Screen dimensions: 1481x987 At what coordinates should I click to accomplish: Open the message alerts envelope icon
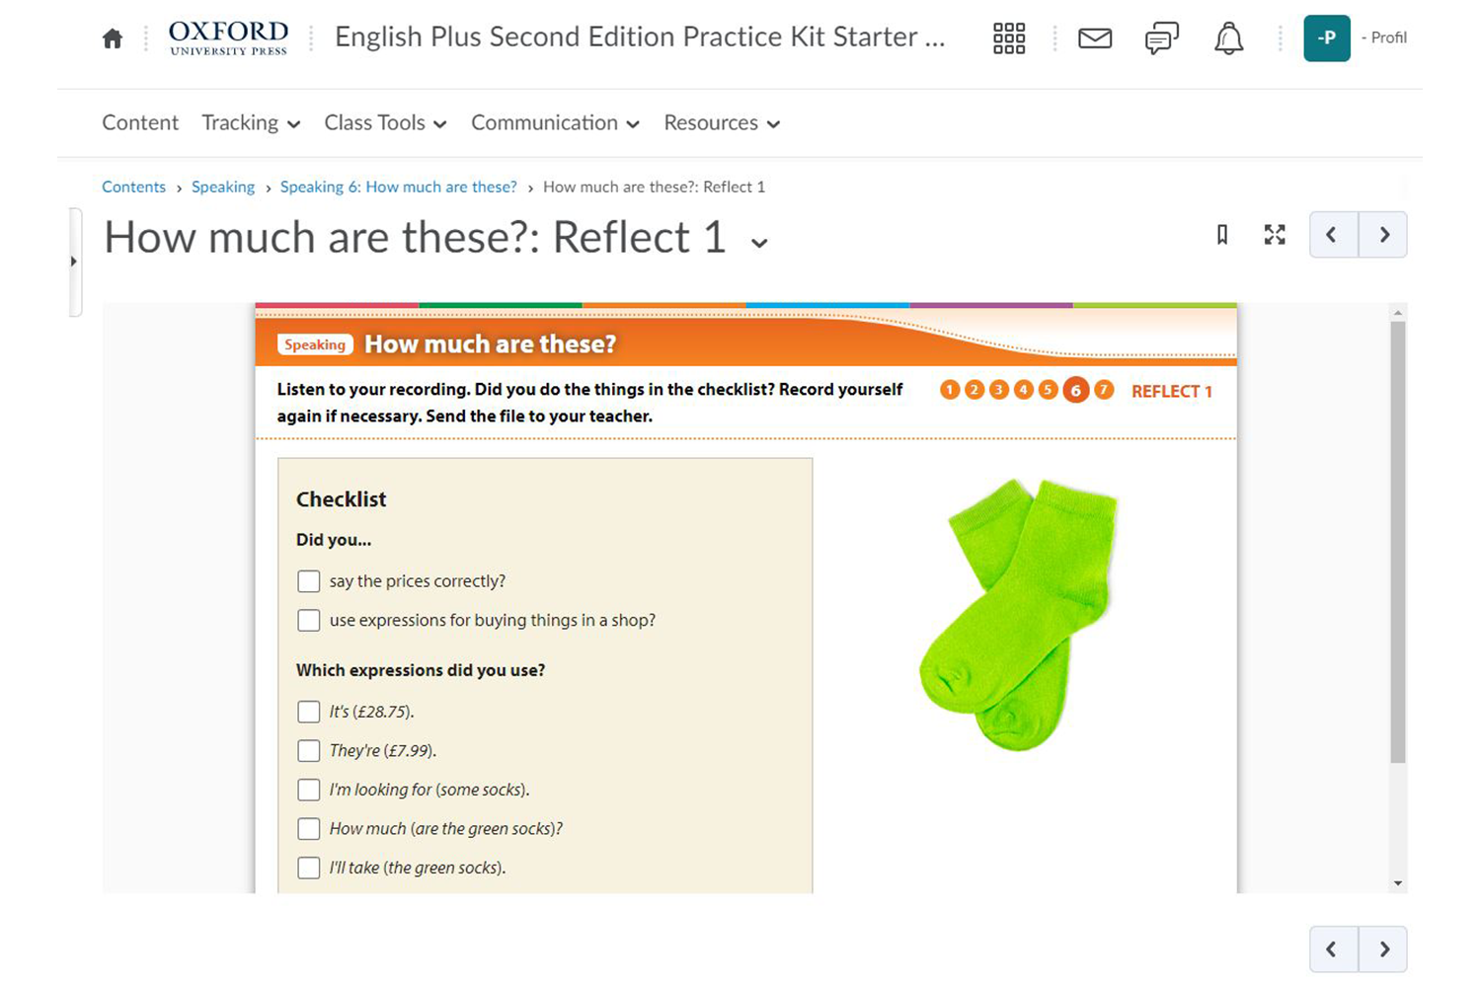coord(1094,38)
